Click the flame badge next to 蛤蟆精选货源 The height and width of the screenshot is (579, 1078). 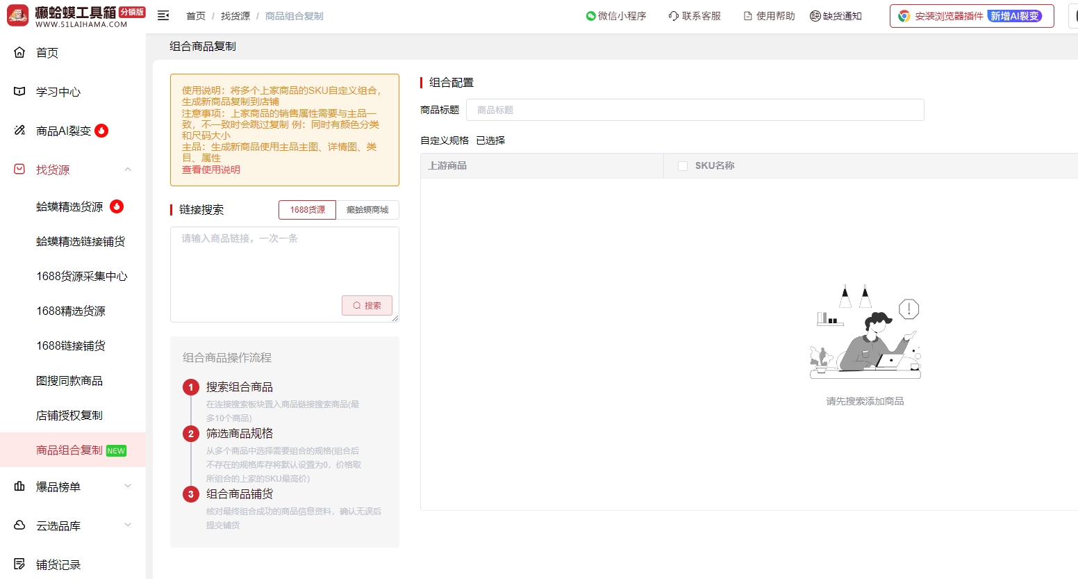point(117,206)
